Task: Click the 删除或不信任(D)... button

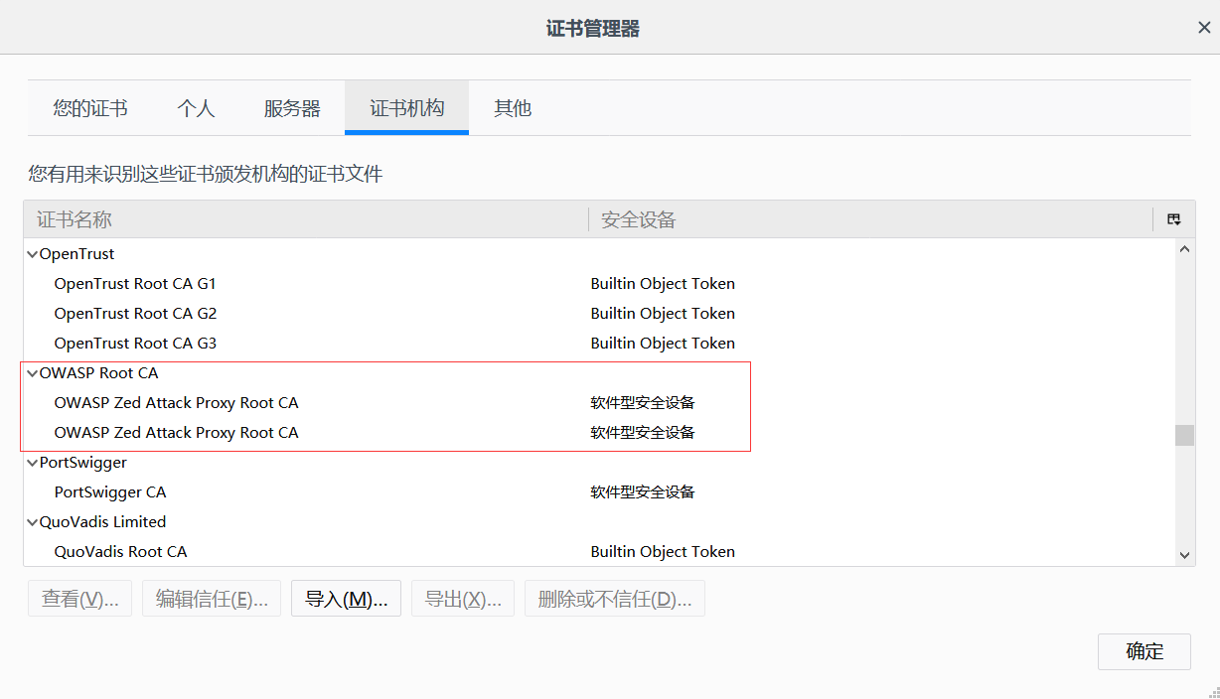Action: (615, 599)
